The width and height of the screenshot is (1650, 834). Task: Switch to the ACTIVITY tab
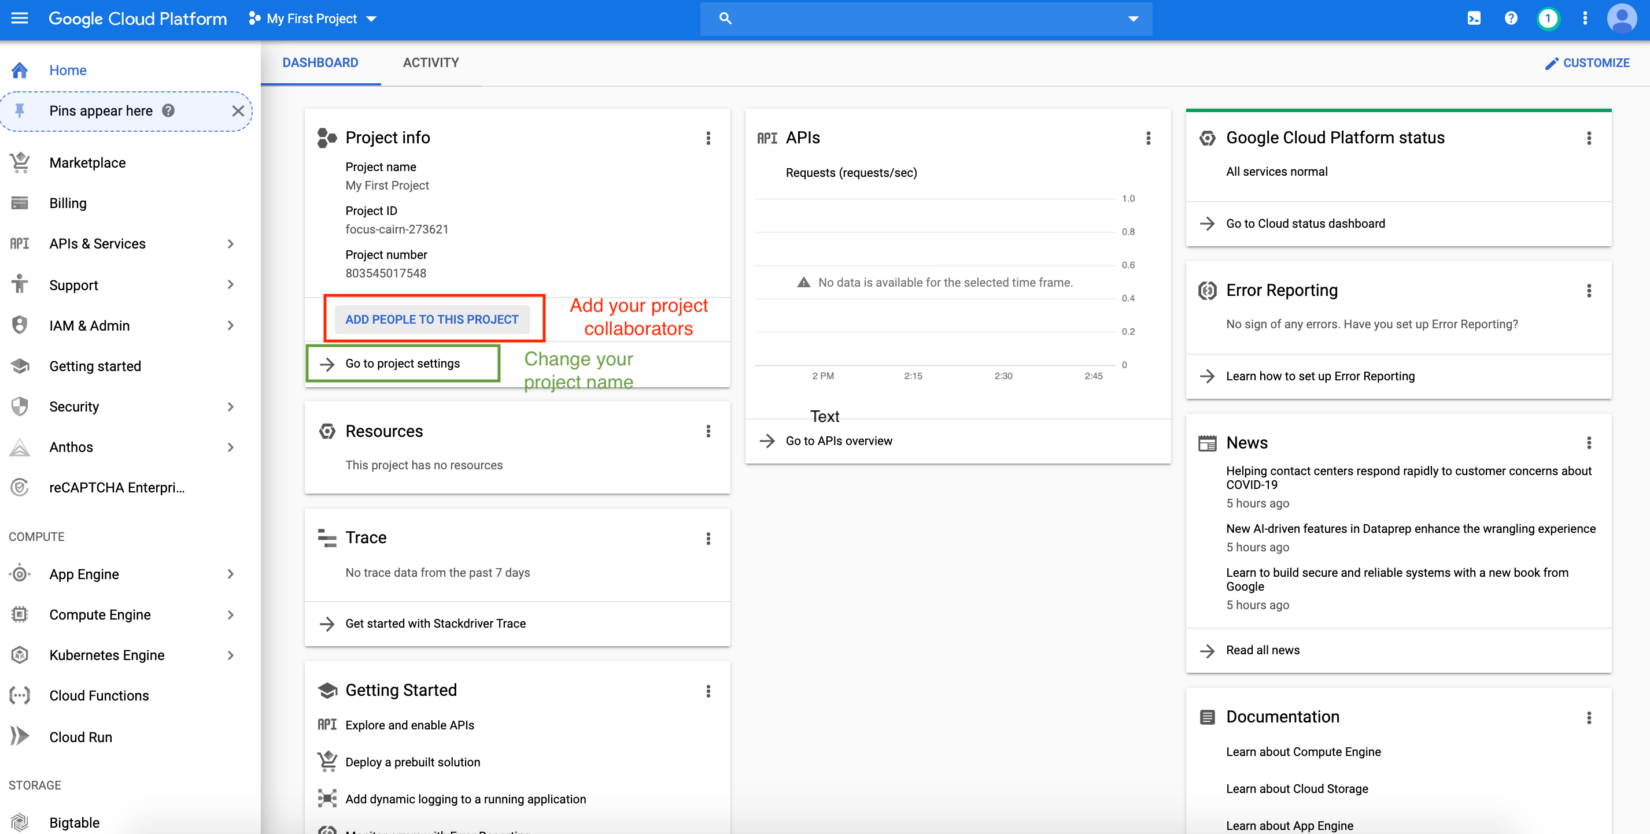pyautogui.click(x=430, y=63)
